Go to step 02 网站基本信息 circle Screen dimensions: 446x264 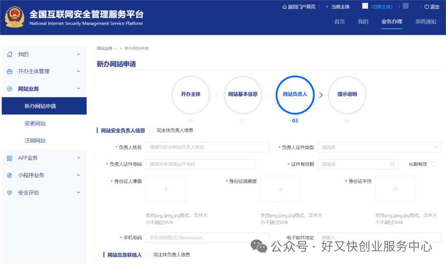243,95
